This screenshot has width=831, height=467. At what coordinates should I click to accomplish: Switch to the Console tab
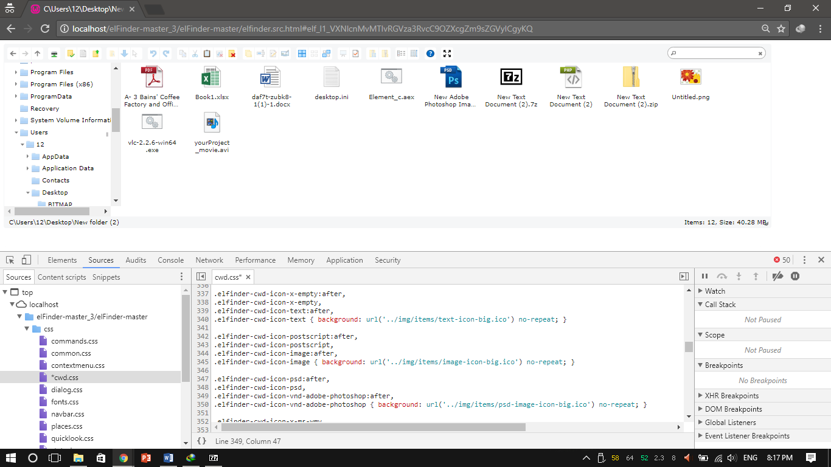tap(170, 260)
